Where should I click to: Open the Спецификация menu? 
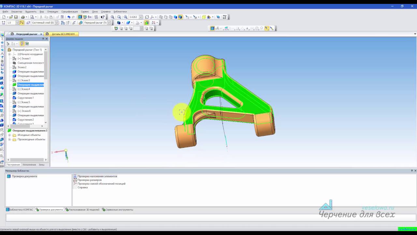(x=69, y=11)
